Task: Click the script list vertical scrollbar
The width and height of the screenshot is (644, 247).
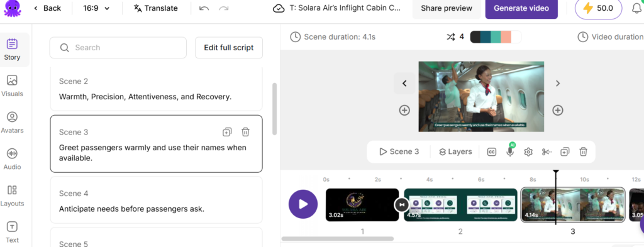Action: 274,109
